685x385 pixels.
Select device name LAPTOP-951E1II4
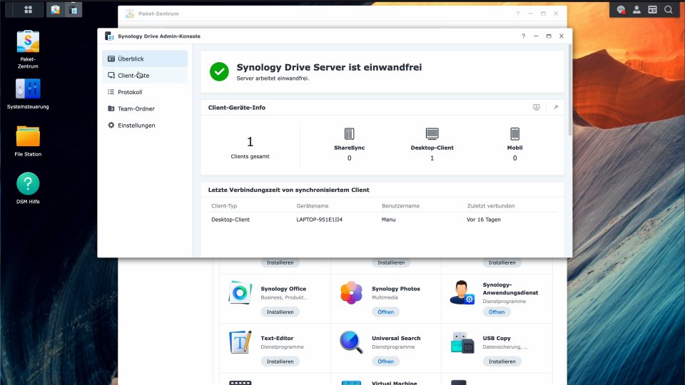coord(320,220)
